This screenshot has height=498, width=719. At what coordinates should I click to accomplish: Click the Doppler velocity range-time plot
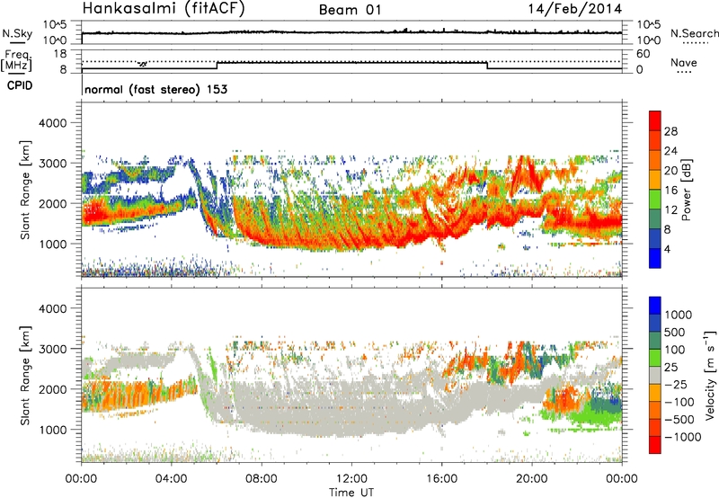(351, 375)
